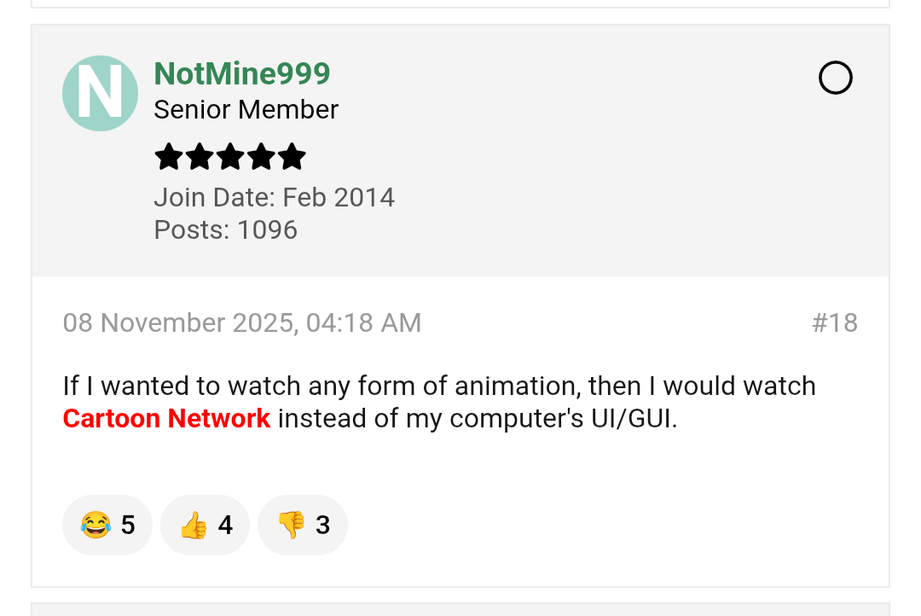The height and width of the screenshot is (616, 921).
Task: Toggle the post selection circle
Action: pyautogui.click(x=835, y=78)
